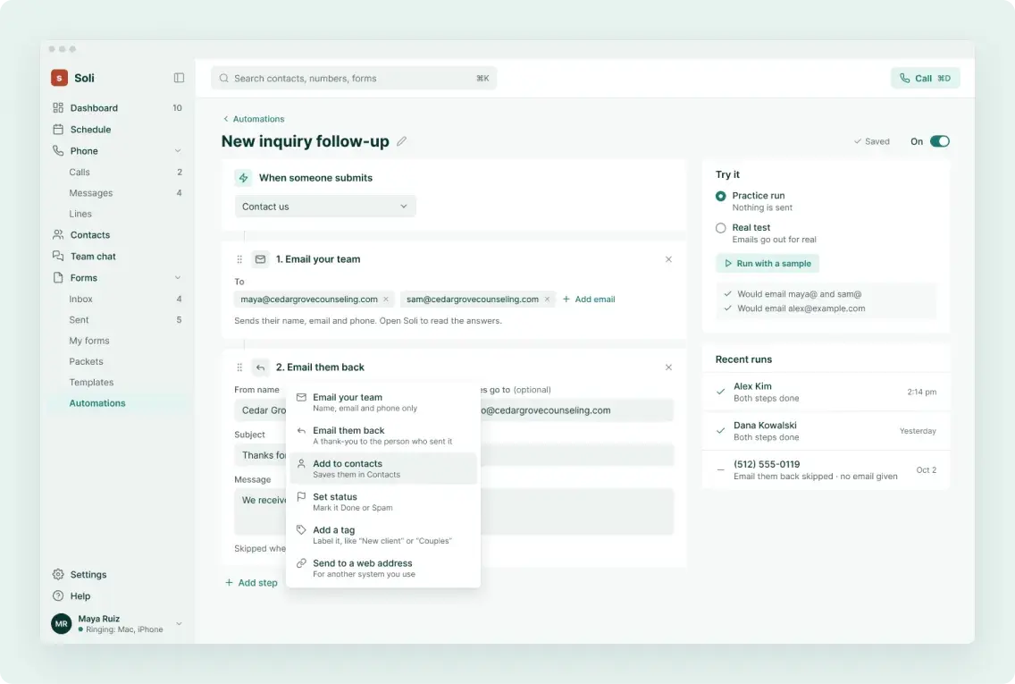The width and height of the screenshot is (1015, 684).
Task: Remove the Email them back step
Action: (668, 367)
